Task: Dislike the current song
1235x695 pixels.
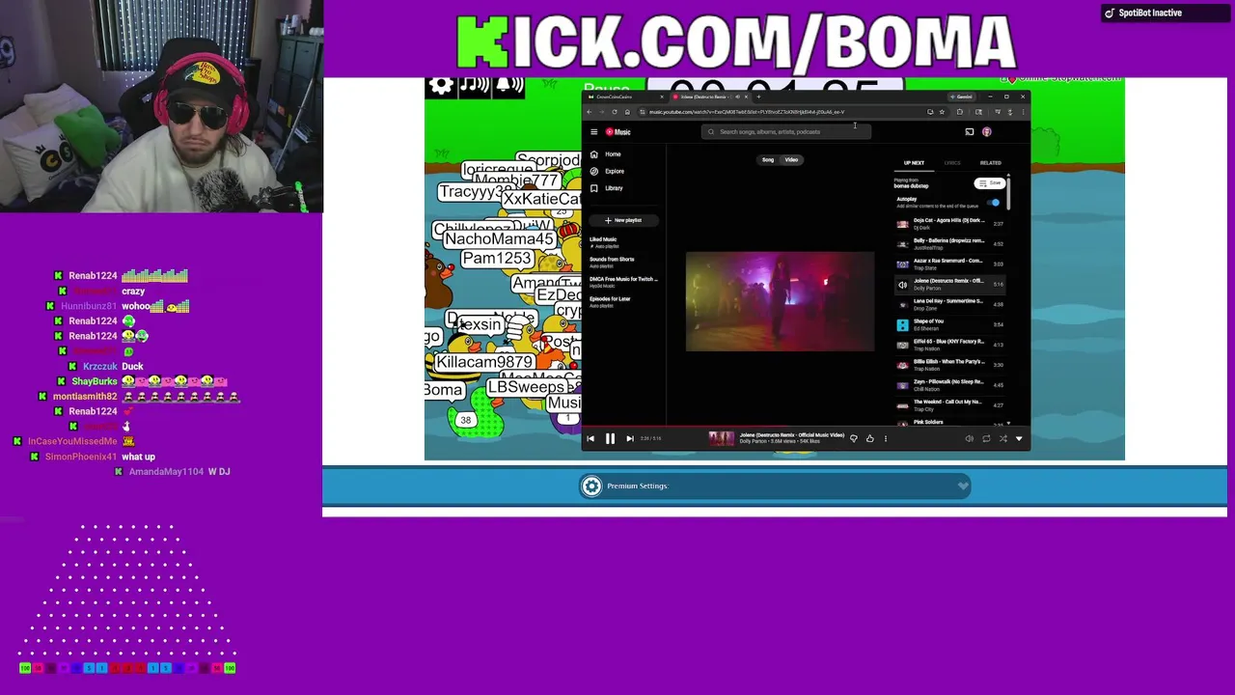Action: click(x=854, y=439)
